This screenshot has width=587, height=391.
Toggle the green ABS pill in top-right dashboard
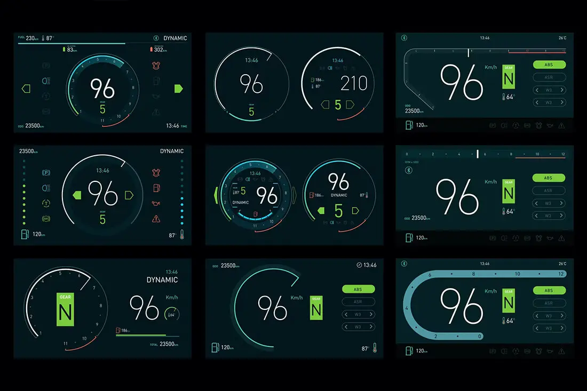pos(549,65)
